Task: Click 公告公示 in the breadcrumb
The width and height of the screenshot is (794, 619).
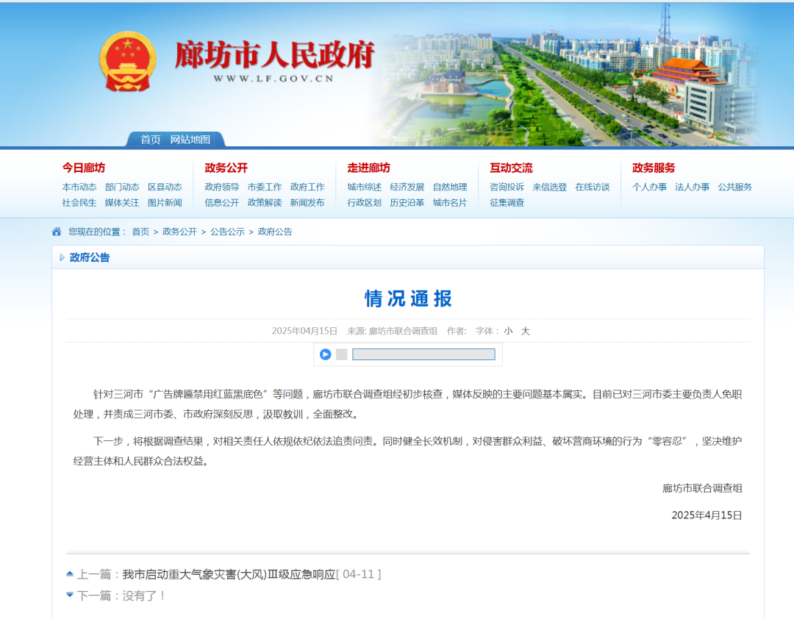Action: tap(227, 232)
